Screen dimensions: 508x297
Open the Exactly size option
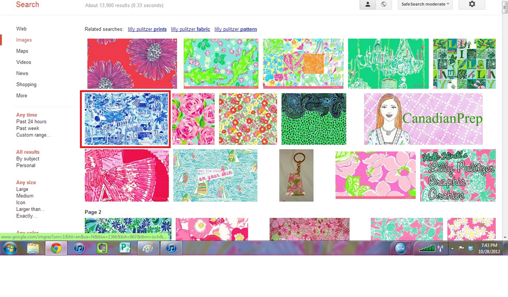tap(27, 216)
